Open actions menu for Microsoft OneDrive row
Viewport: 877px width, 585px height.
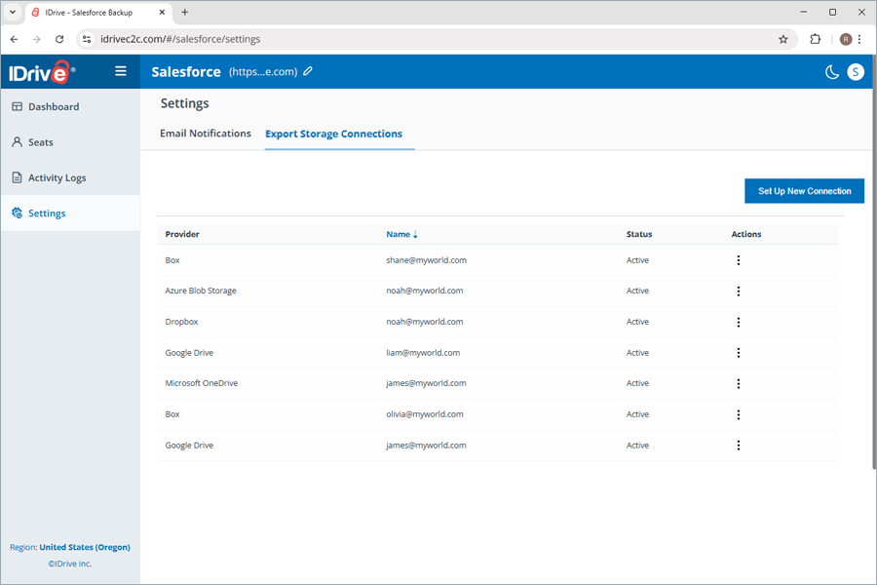tap(739, 384)
